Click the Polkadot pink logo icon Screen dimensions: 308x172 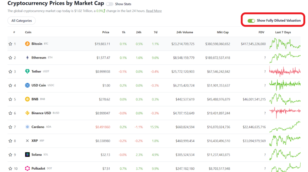[27, 168]
